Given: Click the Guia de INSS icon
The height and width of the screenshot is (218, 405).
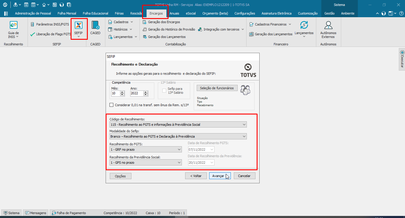Looking at the screenshot, I should tap(13, 25).
